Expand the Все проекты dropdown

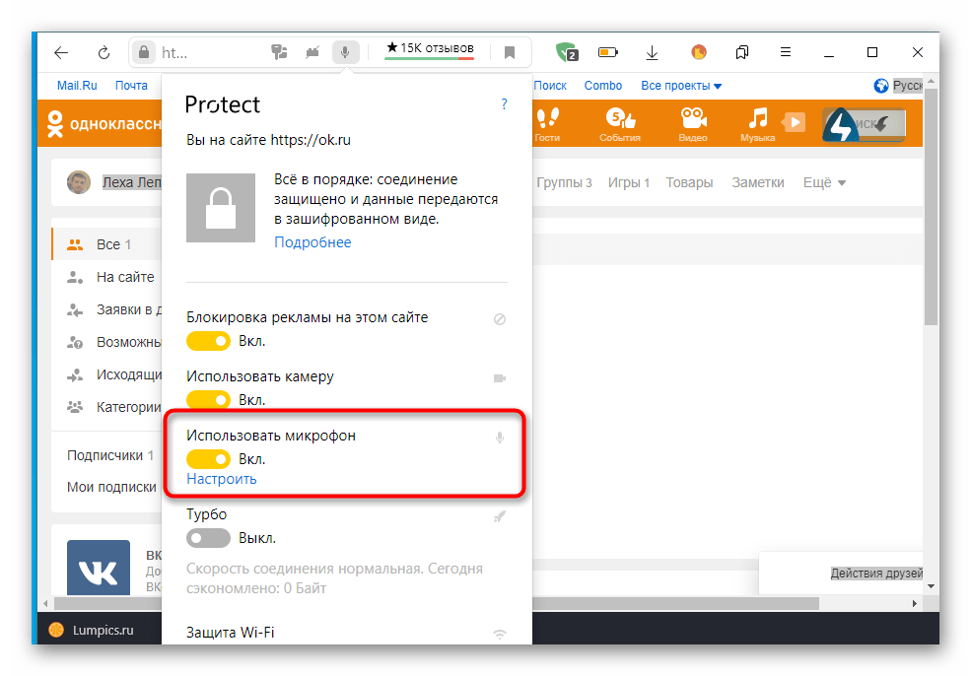pyautogui.click(x=681, y=86)
